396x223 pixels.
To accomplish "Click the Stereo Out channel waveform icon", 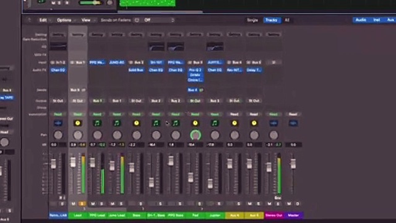I will click(x=273, y=123).
